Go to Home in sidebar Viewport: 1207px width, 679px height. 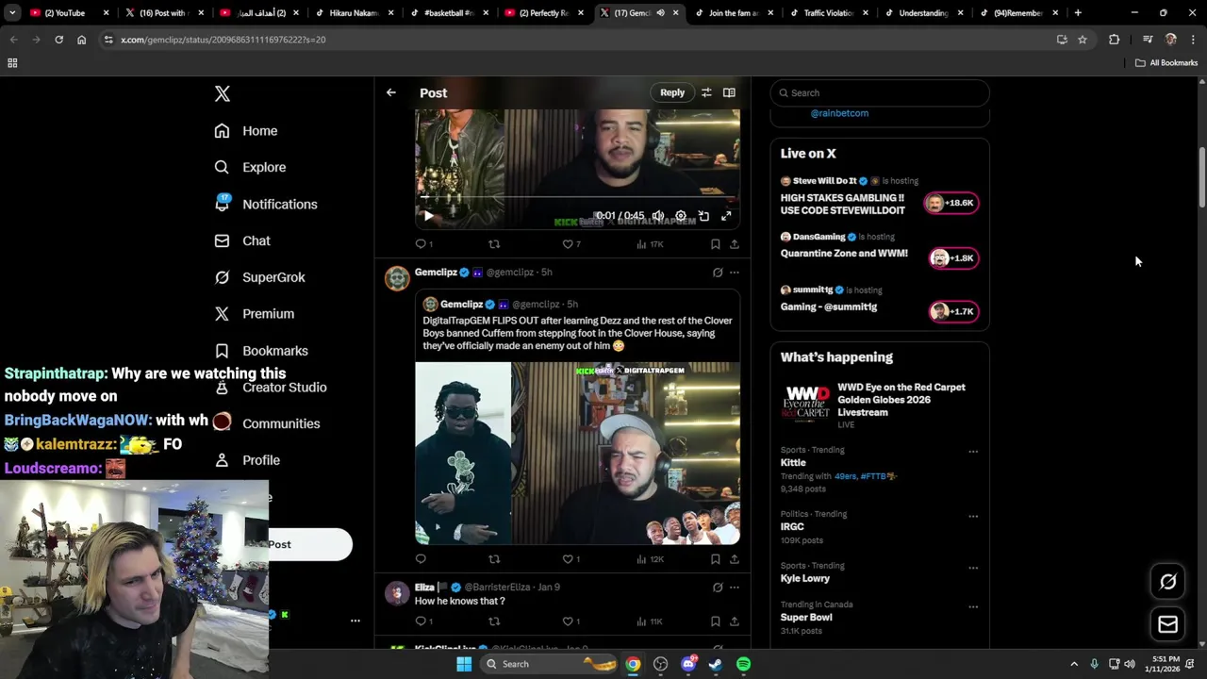(246, 131)
